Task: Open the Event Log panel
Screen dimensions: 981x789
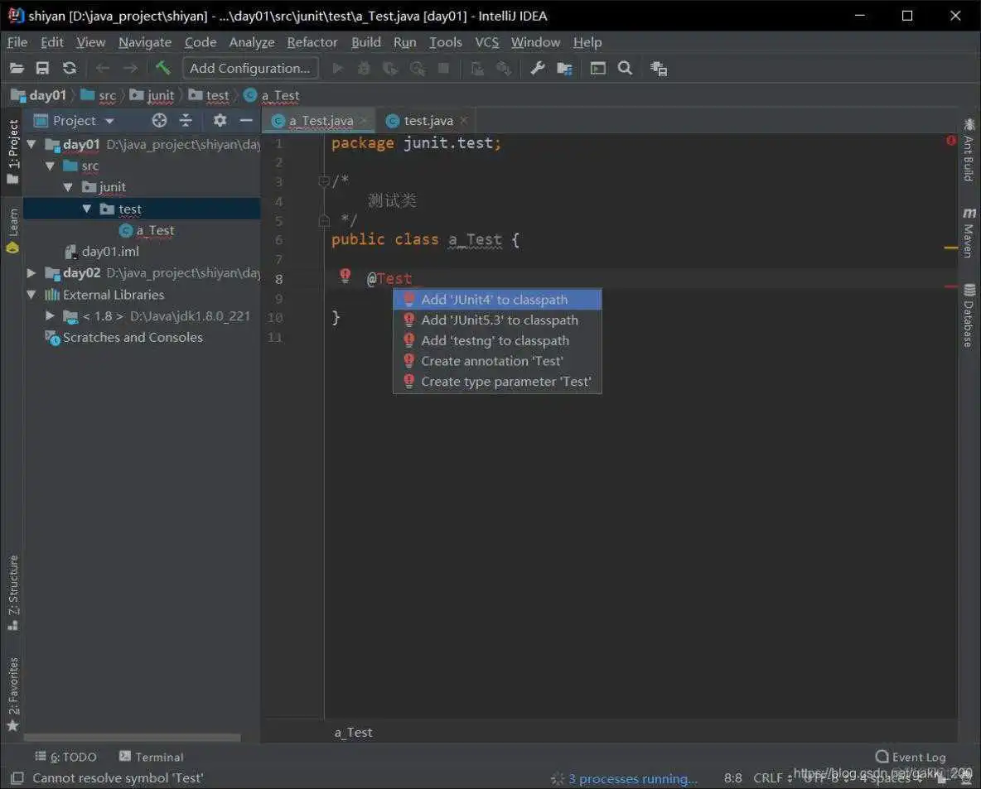Action: pos(910,757)
